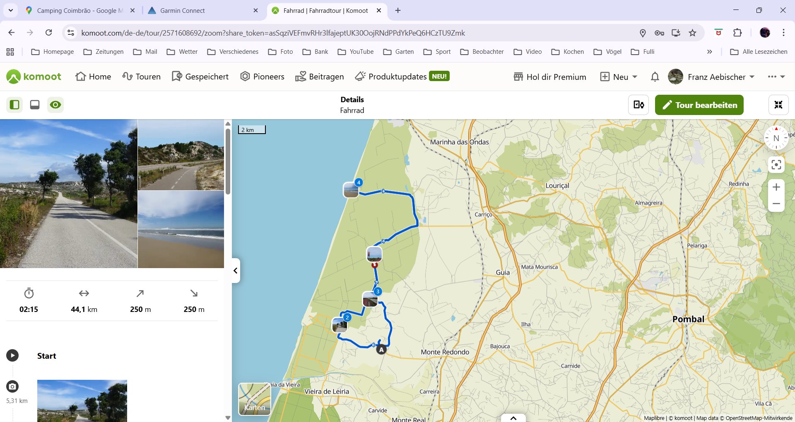This screenshot has height=422, width=795.
Task: Expand the Neu dropdown menu
Action: 619,77
